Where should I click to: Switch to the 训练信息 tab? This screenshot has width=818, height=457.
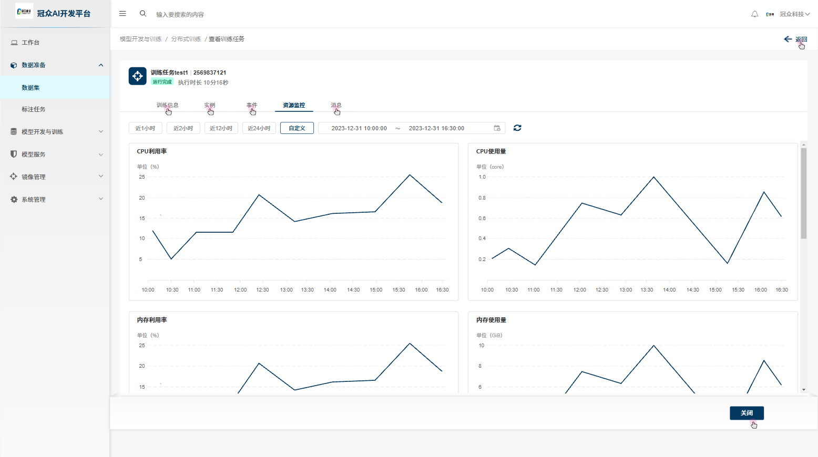(167, 105)
